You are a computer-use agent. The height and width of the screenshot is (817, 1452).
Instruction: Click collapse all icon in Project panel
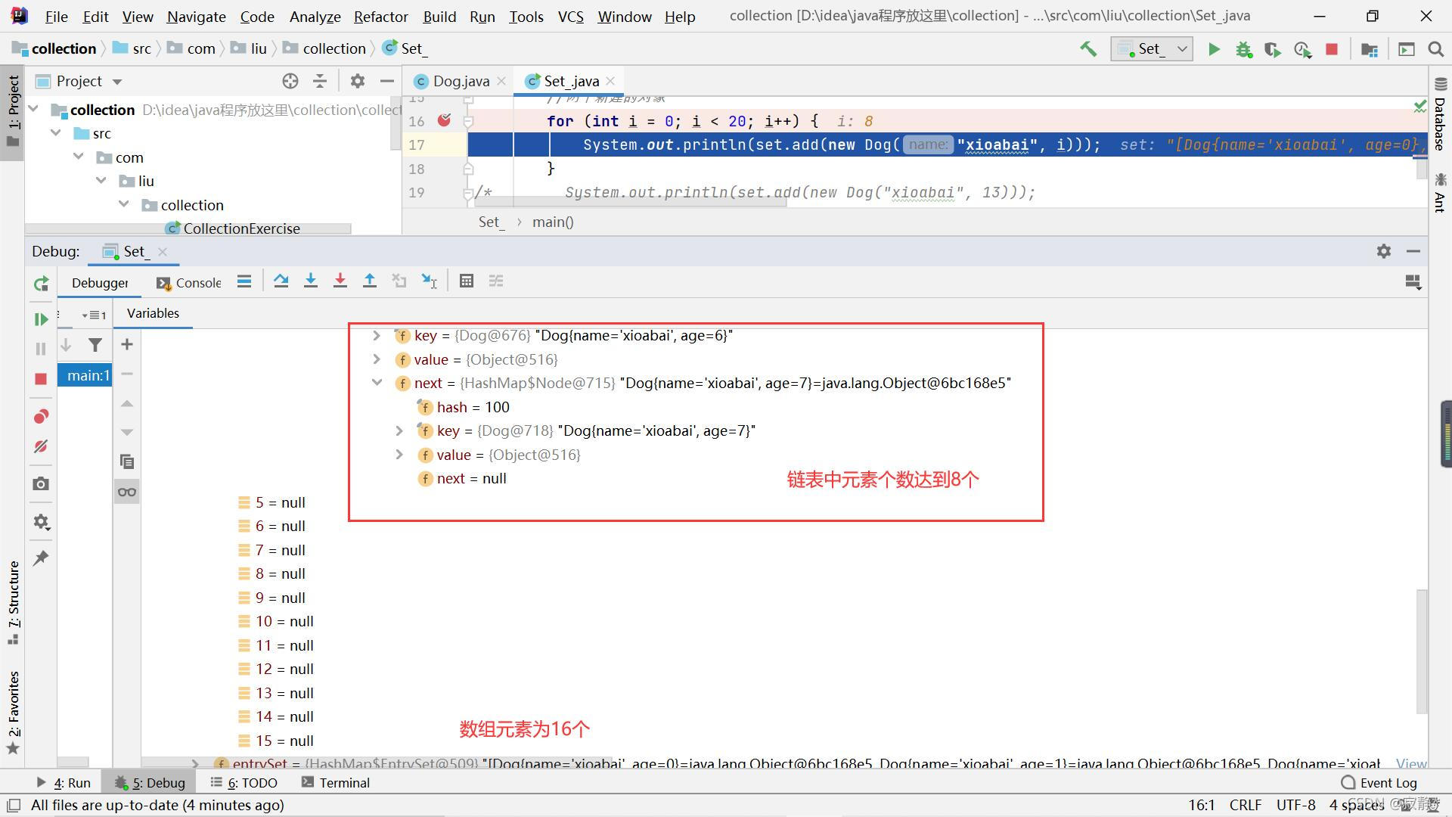coord(320,81)
